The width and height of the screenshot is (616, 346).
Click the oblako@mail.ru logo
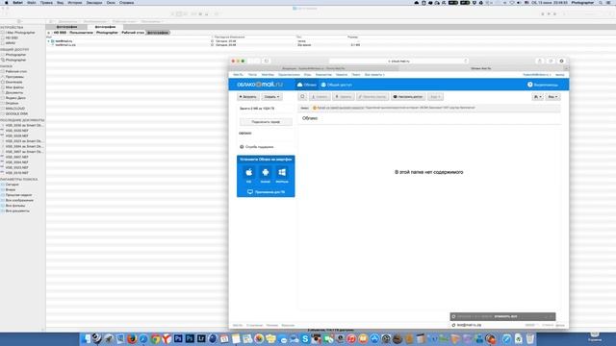point(260,85)
